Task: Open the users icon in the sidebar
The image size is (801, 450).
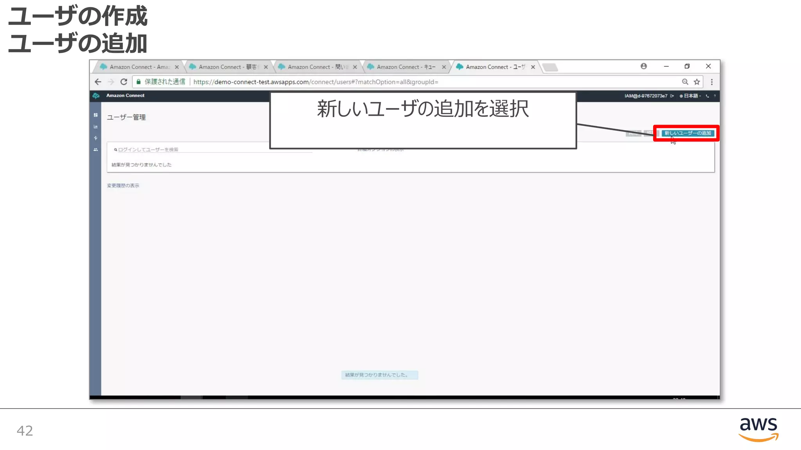Action: pyautogui.click(x=95, y=150)
